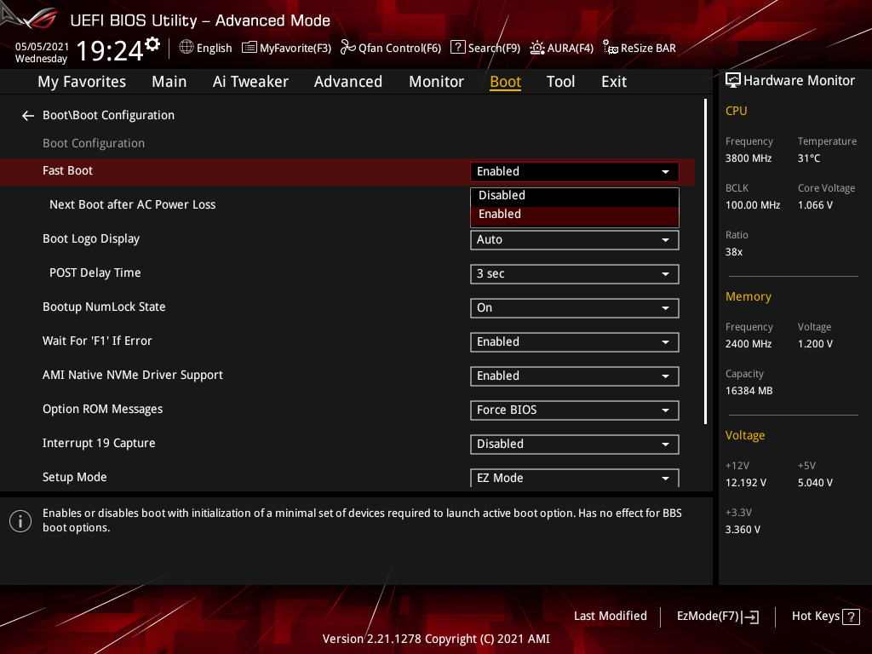Switch to the My Favorites tab
Viewport: 872px width, 654px height.
(x=82, y=82)
